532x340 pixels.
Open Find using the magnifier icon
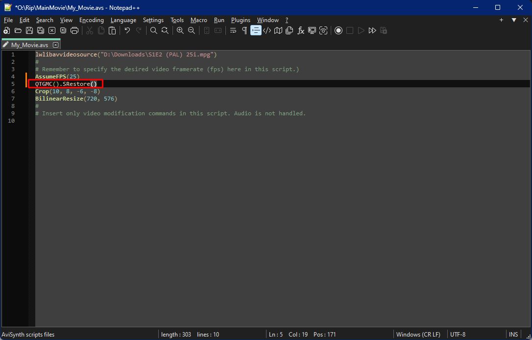click(x=154, y=30)
